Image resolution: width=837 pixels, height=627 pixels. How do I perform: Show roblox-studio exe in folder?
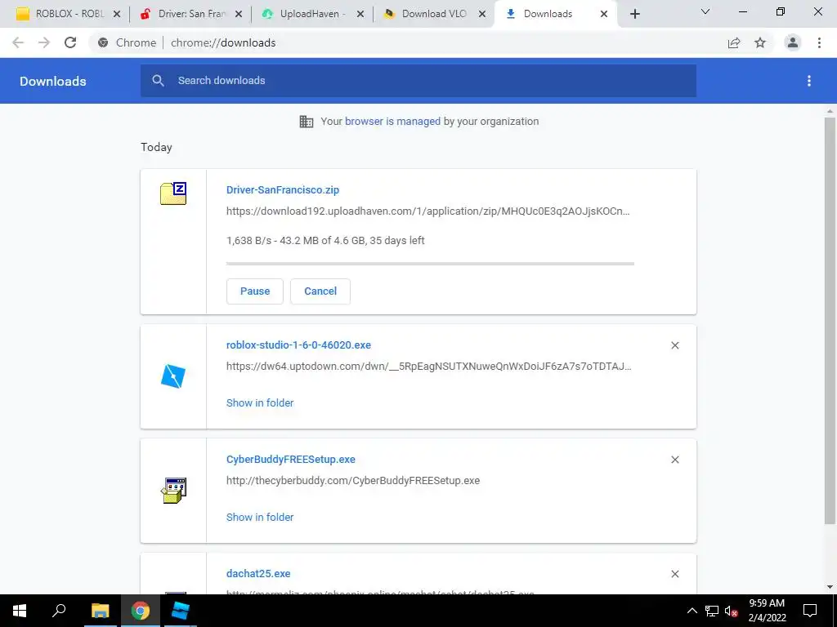point(260,403)
